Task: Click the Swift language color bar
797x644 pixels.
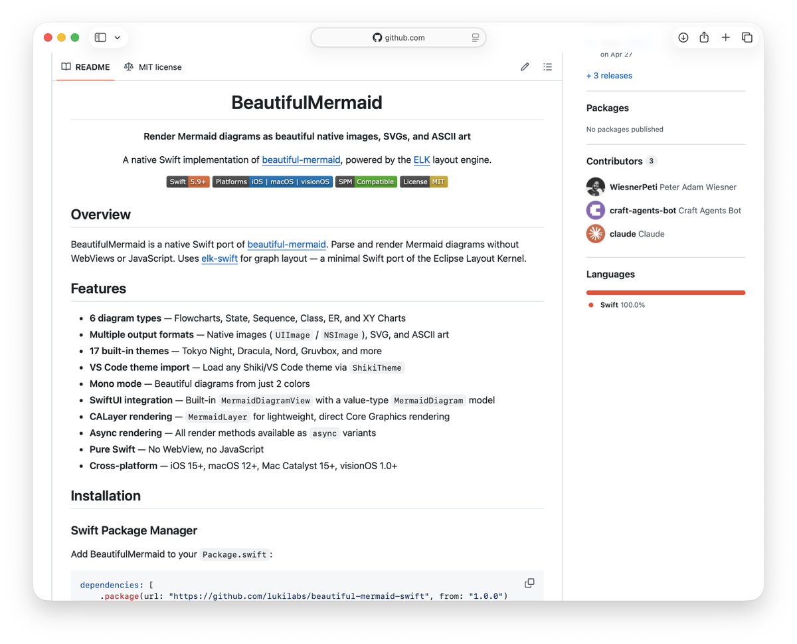Action: click(665, 292)
